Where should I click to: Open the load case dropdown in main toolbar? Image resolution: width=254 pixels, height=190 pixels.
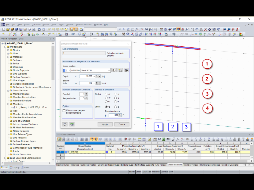click(116, 29)
